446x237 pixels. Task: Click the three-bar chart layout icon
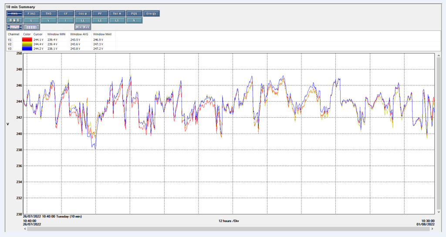[x=14, y=20]
